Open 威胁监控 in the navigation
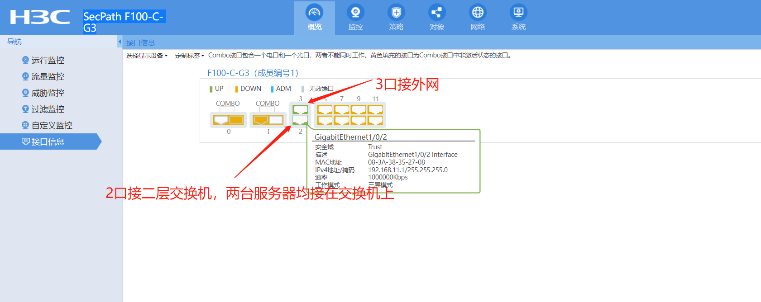761x302 pixels. [x=48, y=93]
